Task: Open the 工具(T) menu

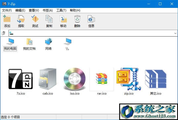Action: pos(61,10)
